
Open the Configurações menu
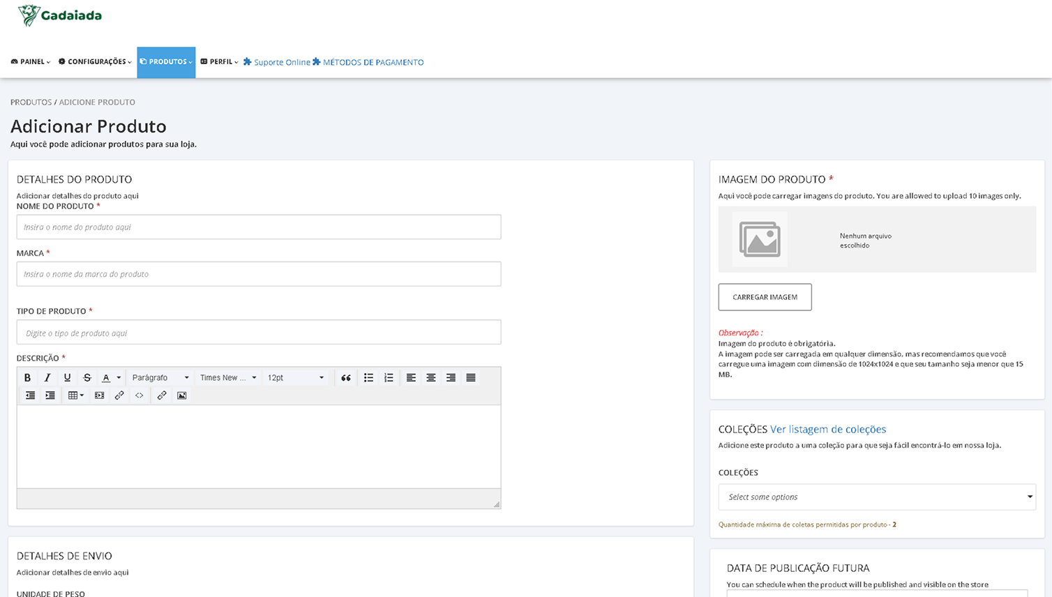[95, 62]
